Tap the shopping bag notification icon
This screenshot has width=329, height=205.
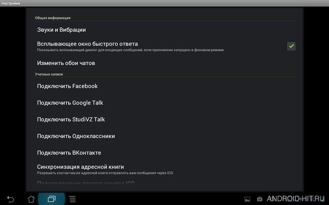pyautogui.click(x=260, y=199)
